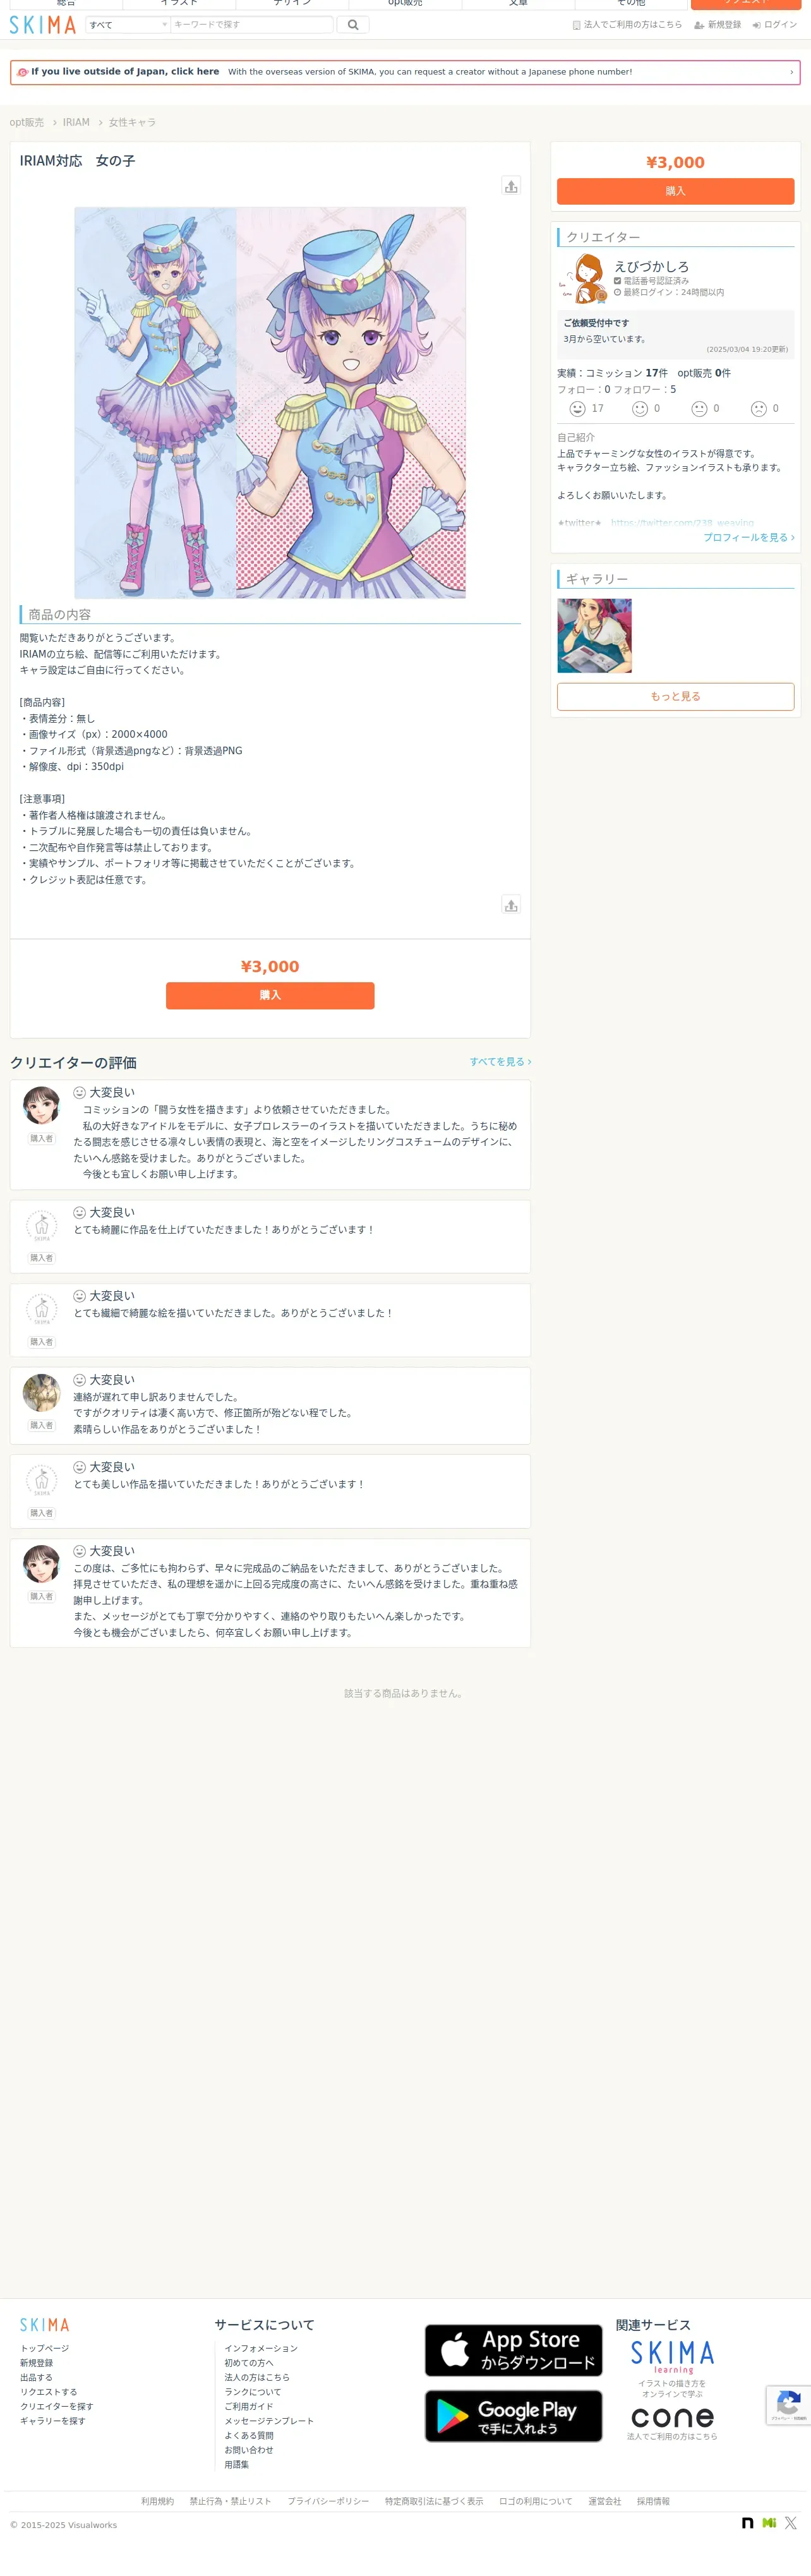This screenshot has width=811, height=2576.
Task: Open the プライバシーポリシー bottom link
Action: pos(328,2501)
